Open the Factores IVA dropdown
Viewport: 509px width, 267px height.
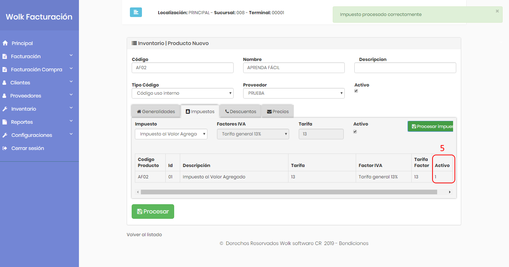pyautogui.click(x=253, y=134)
